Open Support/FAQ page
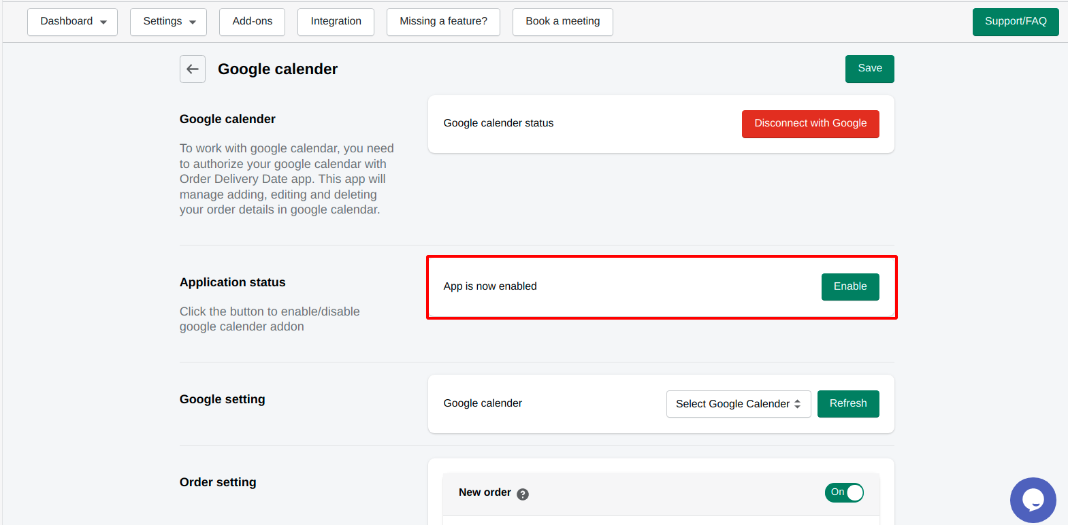 point(1016,22)
